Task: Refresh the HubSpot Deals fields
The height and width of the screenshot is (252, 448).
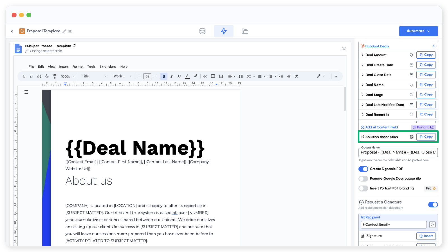Action: 434,46
